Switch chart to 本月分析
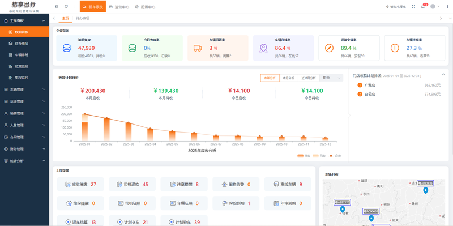The width and height of the screenshot is (453, 226). pos(289,78)
